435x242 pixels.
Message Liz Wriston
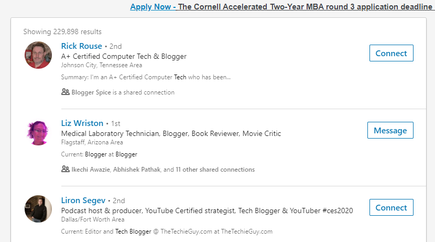pos(390,130)
